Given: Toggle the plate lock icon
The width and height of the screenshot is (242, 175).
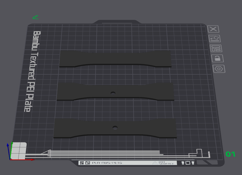Looking at the screenshot, I should point(218,58).
